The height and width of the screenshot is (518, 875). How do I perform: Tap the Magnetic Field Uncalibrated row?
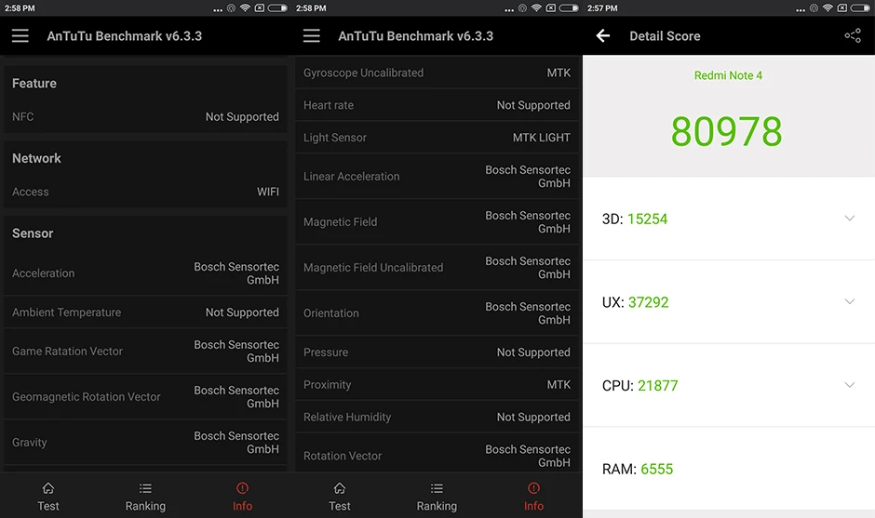[437, 268]
